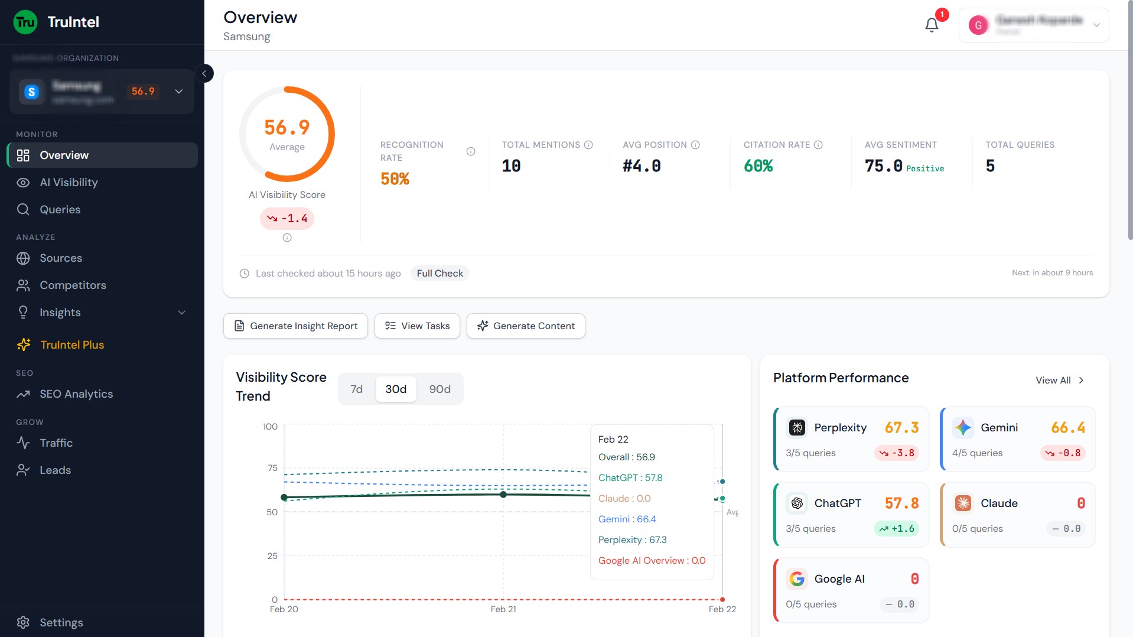1133x637 pixels.
Task: Click the Total Mentions info icon
Action: 588,145
